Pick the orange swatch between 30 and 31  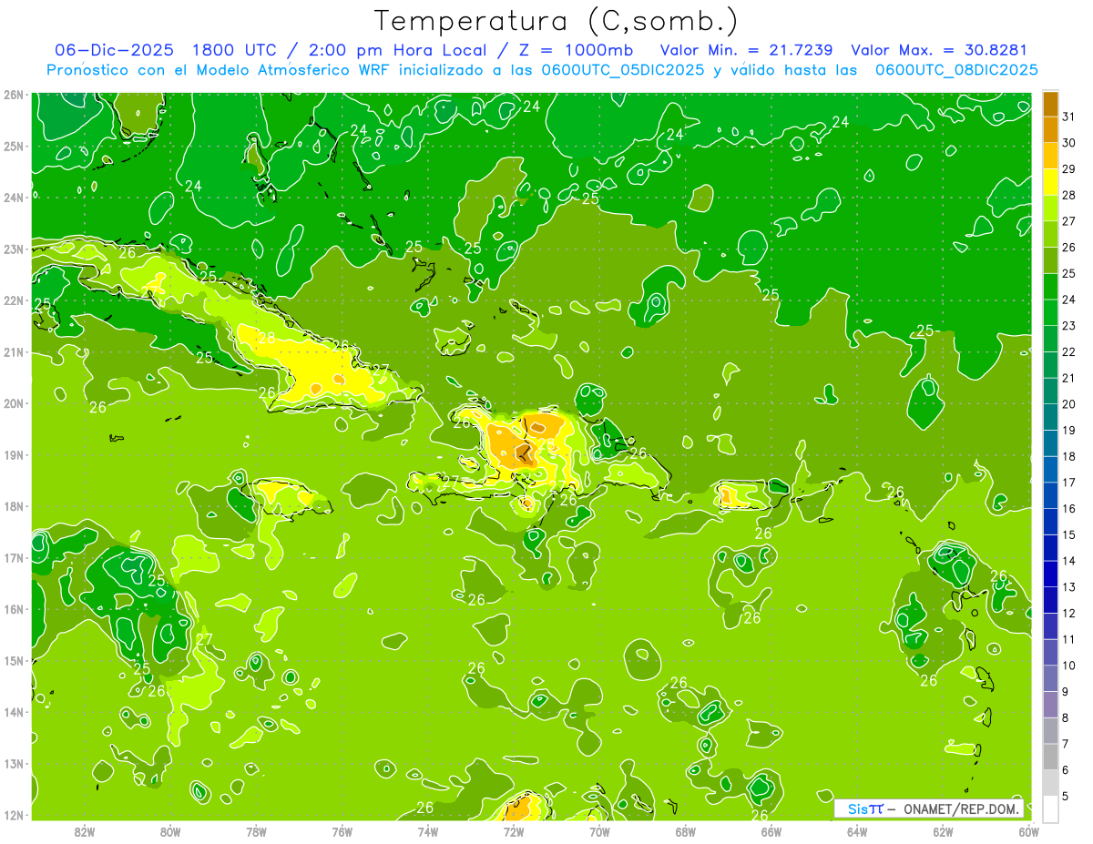[x=1050, y=129]
